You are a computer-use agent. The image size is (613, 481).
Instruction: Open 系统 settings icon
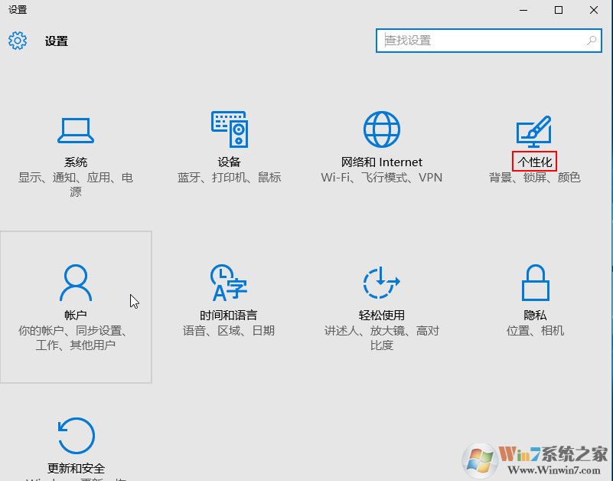76,129
